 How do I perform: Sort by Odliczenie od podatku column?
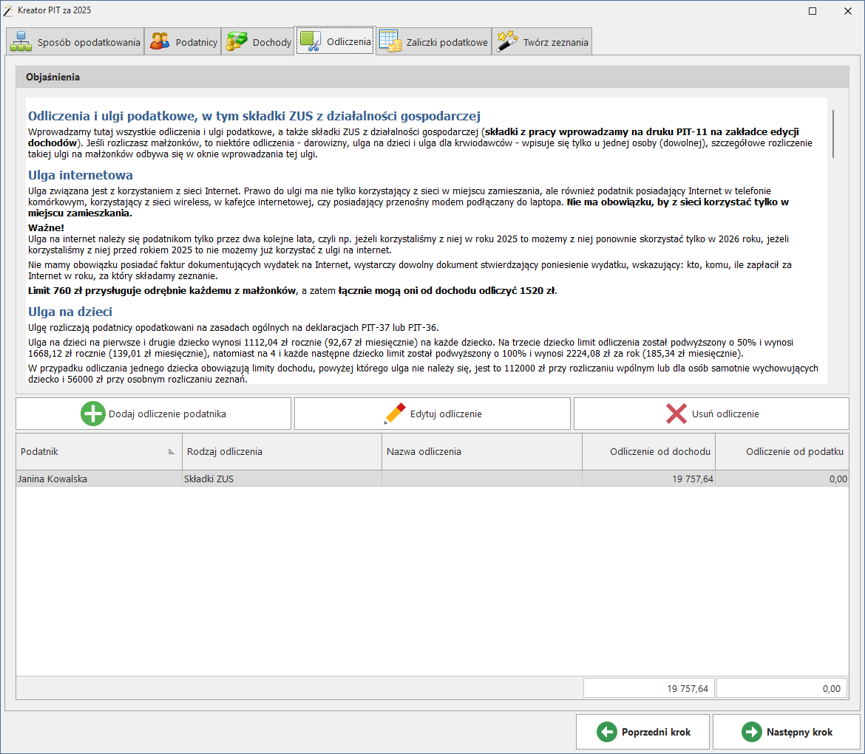click(781, 451)
